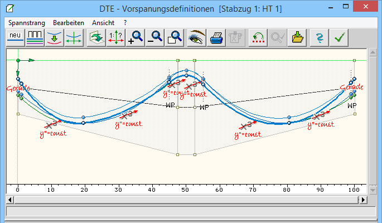Click the center 'WP' inflection point label

tap(170, 105)
